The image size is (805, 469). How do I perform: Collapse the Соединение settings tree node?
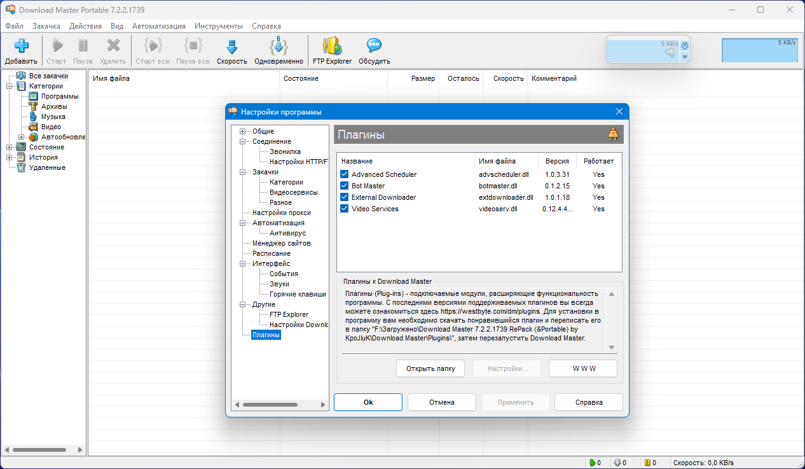pyautogui.click(x=242, y=141)
